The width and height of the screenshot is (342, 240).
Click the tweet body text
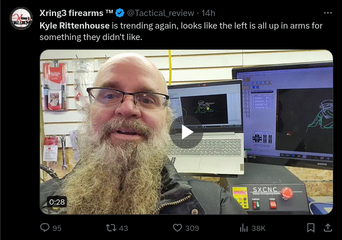(181, 31)
